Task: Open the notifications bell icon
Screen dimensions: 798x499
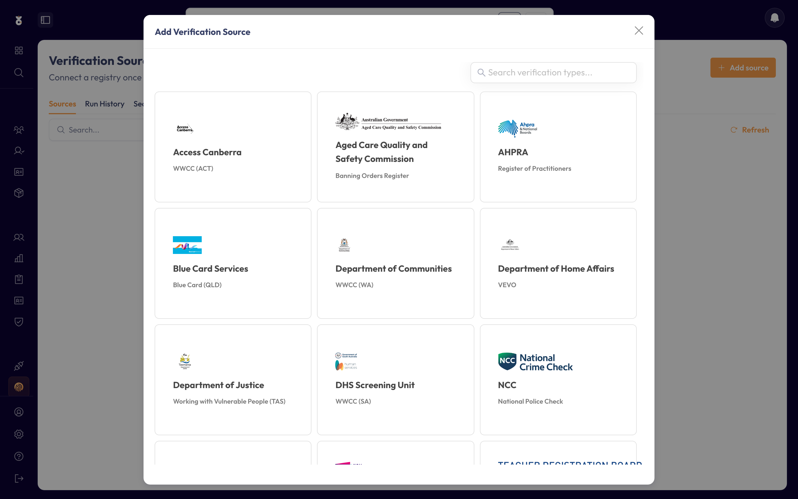Action: (x=774, y=18)
